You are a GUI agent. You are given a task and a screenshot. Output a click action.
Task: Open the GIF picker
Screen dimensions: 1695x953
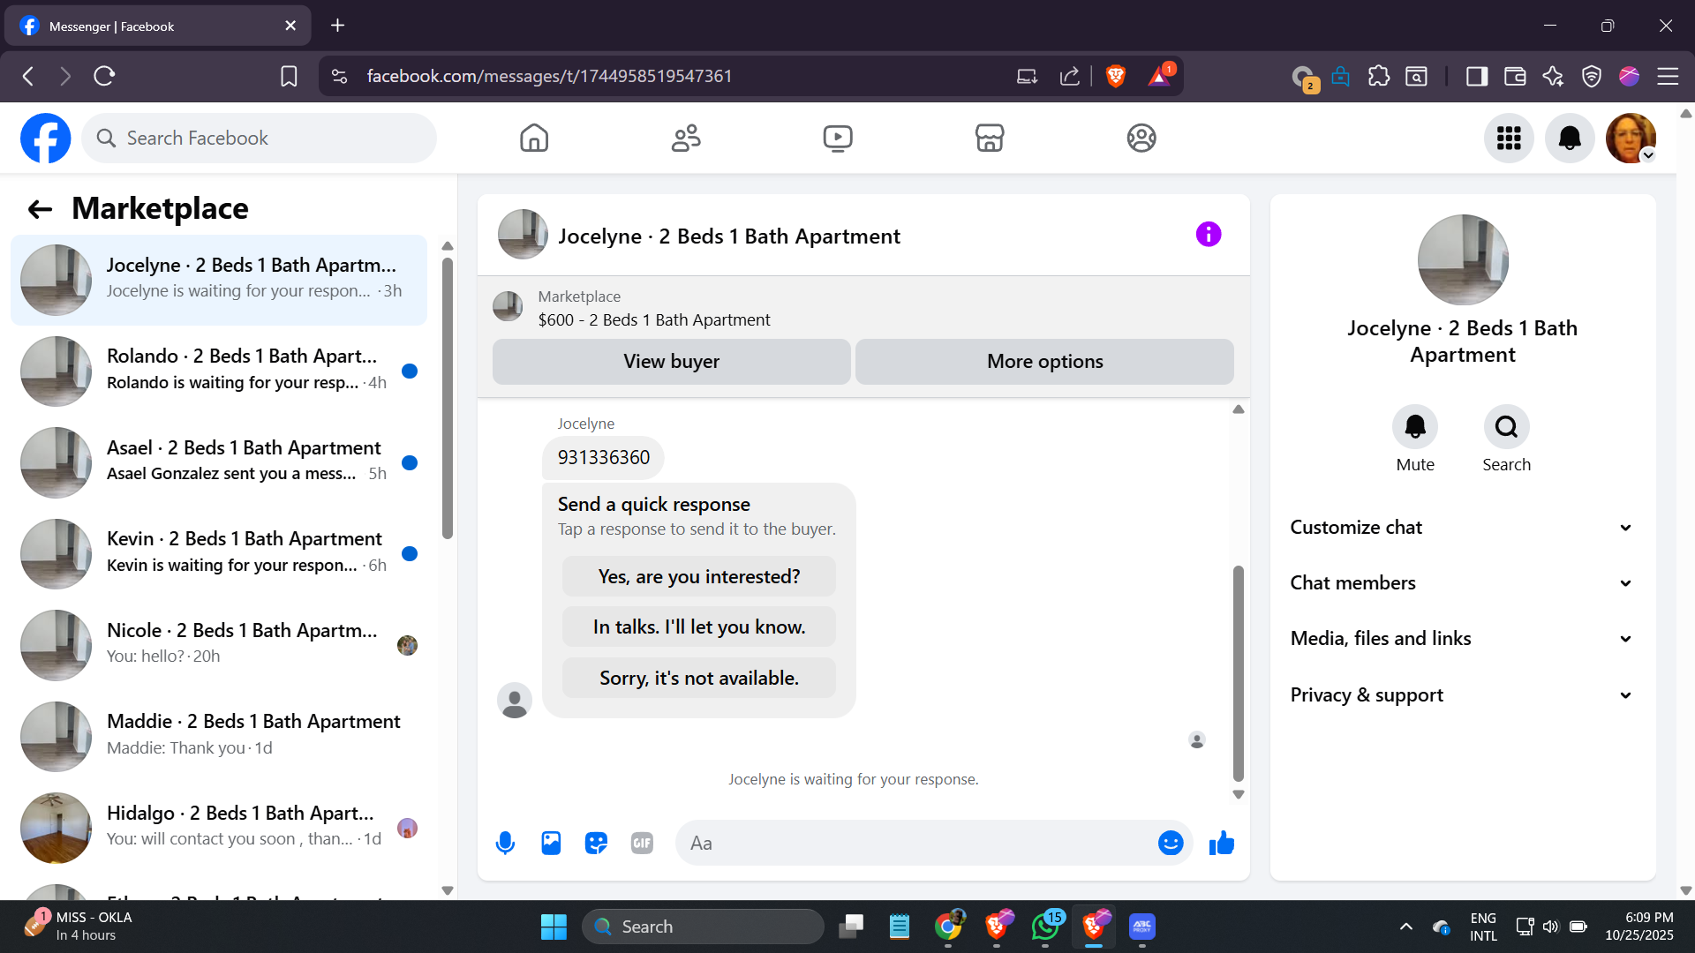point(642,844)
